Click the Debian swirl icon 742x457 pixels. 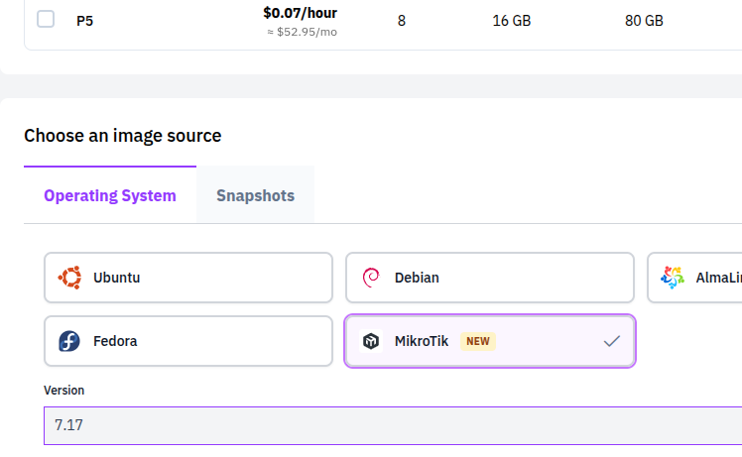coord(371,278)
